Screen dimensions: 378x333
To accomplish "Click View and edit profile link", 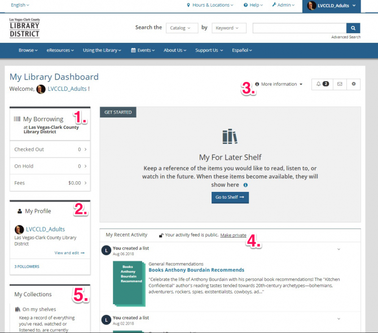I will 69,253.
